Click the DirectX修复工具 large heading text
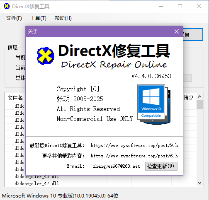 point(114,51)
